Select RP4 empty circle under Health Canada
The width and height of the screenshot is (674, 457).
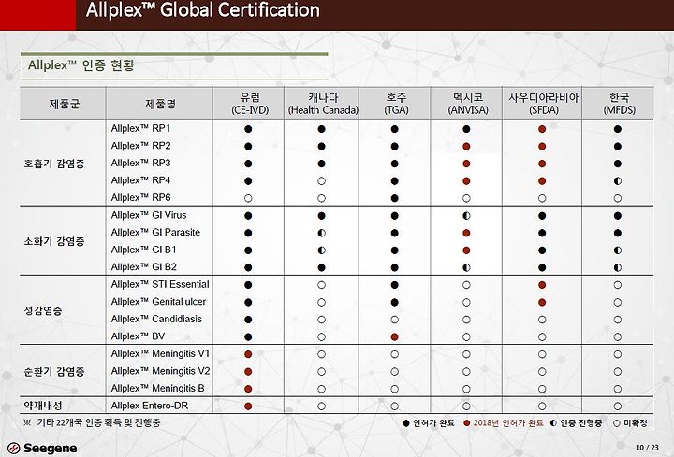point(321,181)
